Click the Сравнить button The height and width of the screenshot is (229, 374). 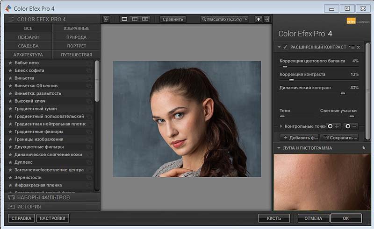pyautogui.click(x=173, y=19)
